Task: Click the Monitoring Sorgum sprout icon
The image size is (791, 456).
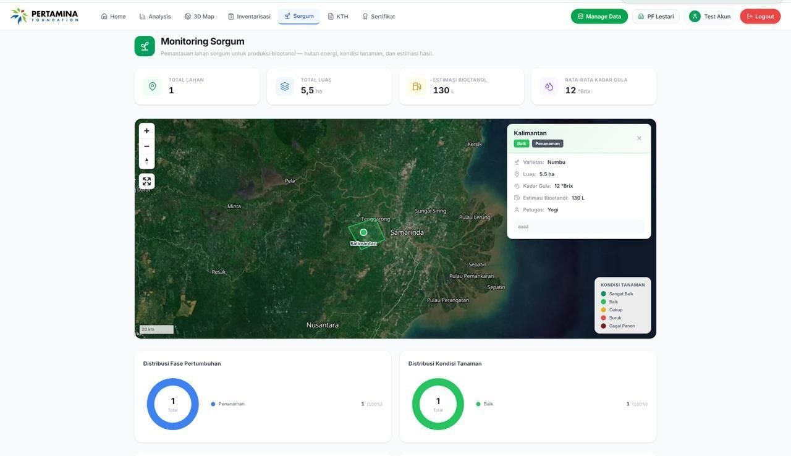Action: [145, 46]
